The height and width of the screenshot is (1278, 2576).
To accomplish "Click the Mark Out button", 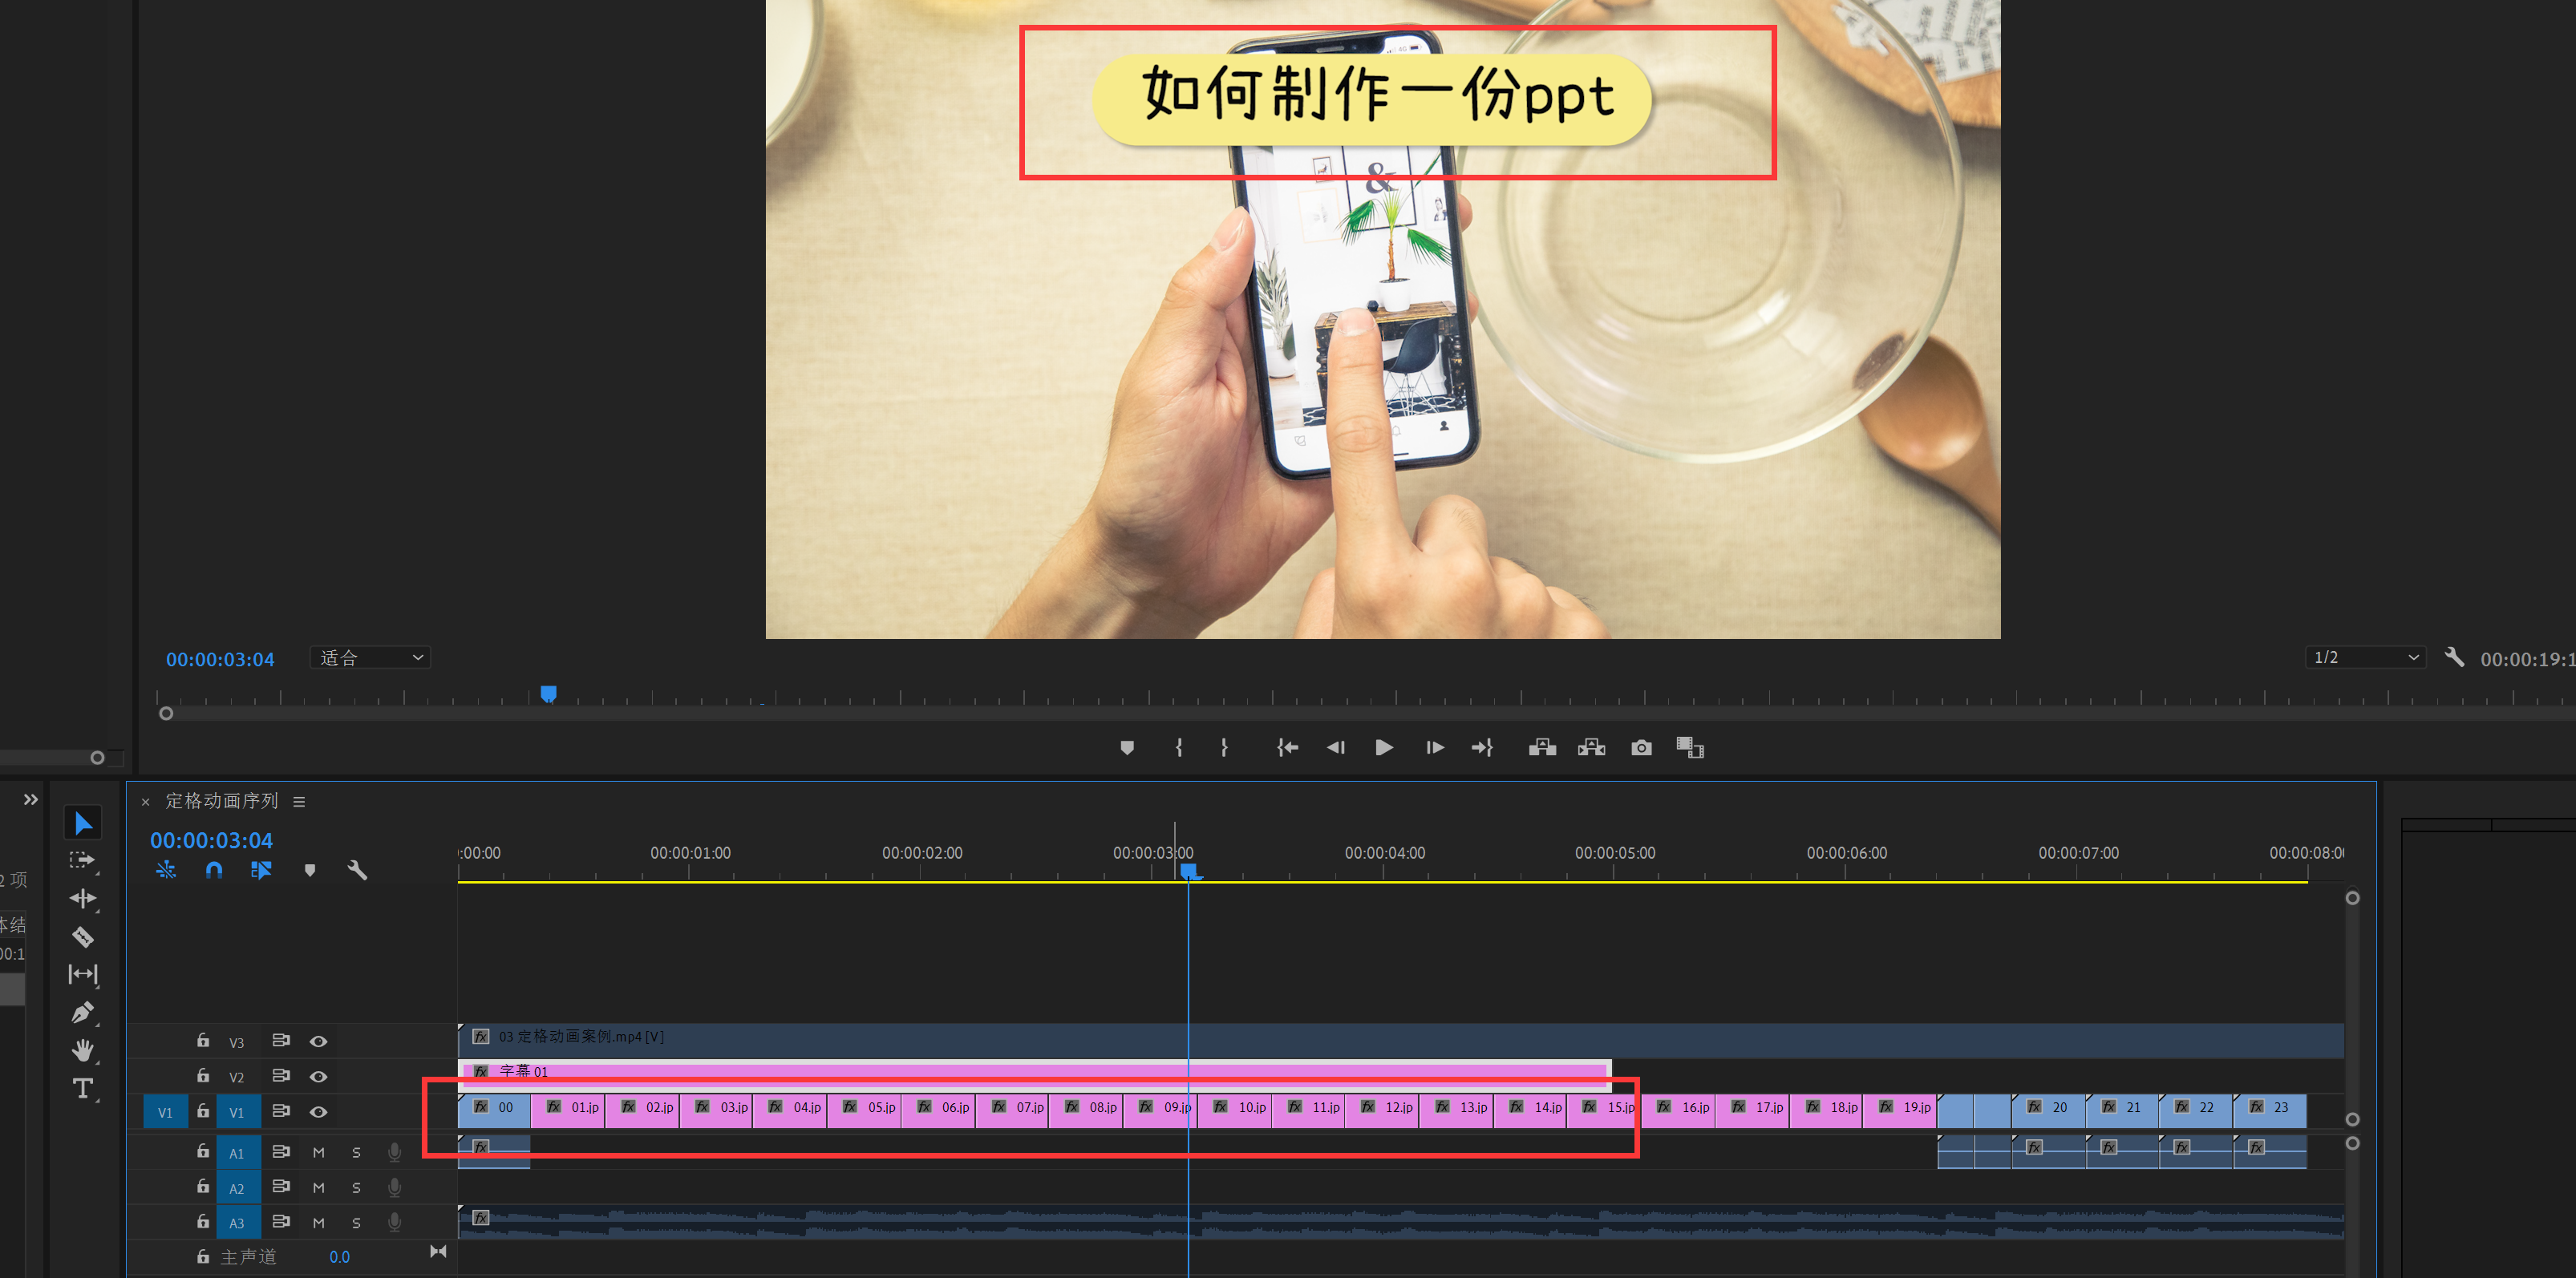I will [1224, 747].
